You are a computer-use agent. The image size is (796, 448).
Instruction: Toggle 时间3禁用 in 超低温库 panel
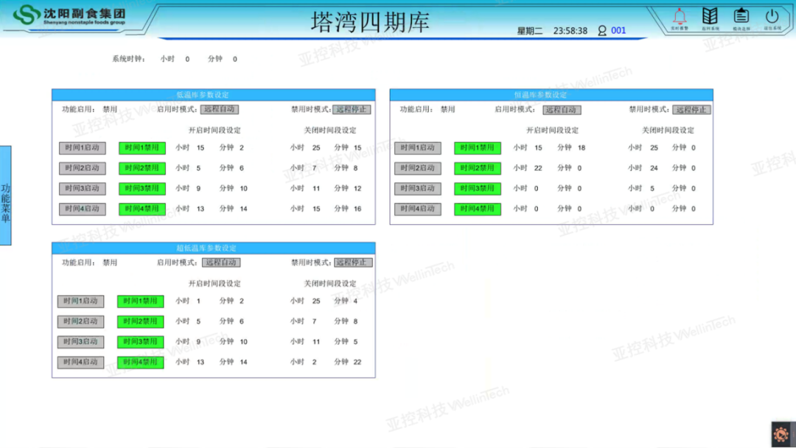tap(141, 341)
